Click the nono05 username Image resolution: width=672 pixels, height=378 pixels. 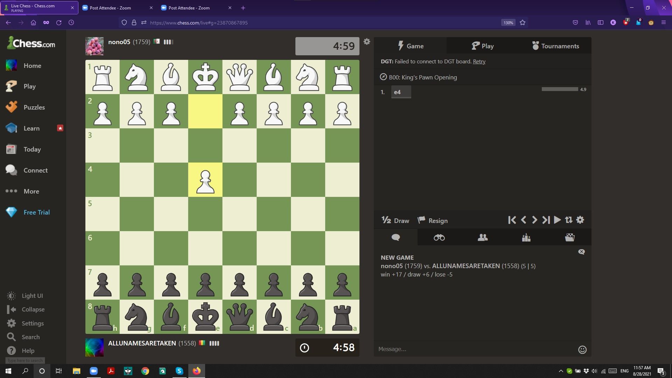click(x=119, y=42)
